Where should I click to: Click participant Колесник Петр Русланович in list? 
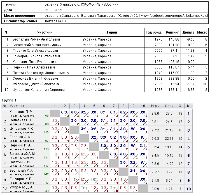point(34,62)
